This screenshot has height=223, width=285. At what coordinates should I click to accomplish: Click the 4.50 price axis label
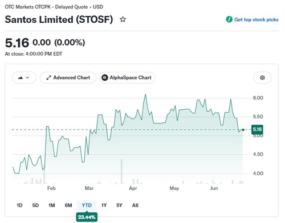point(258,154)
